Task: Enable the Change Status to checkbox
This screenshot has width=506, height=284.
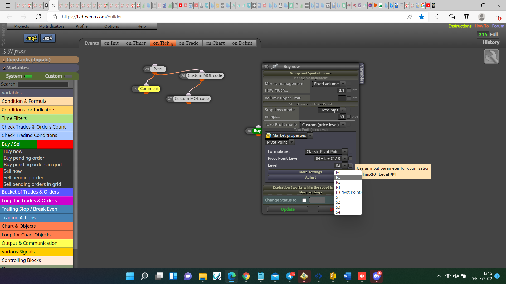Action: (x=304, y=200)
